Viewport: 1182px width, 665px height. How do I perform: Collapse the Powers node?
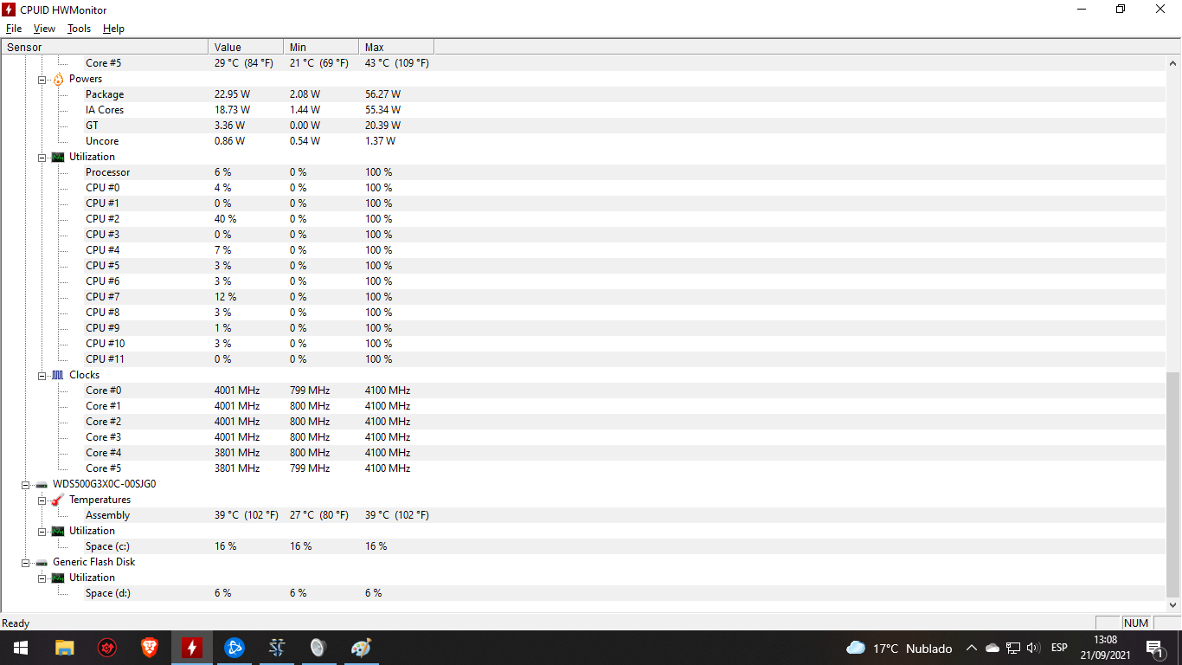pos(42,79)
